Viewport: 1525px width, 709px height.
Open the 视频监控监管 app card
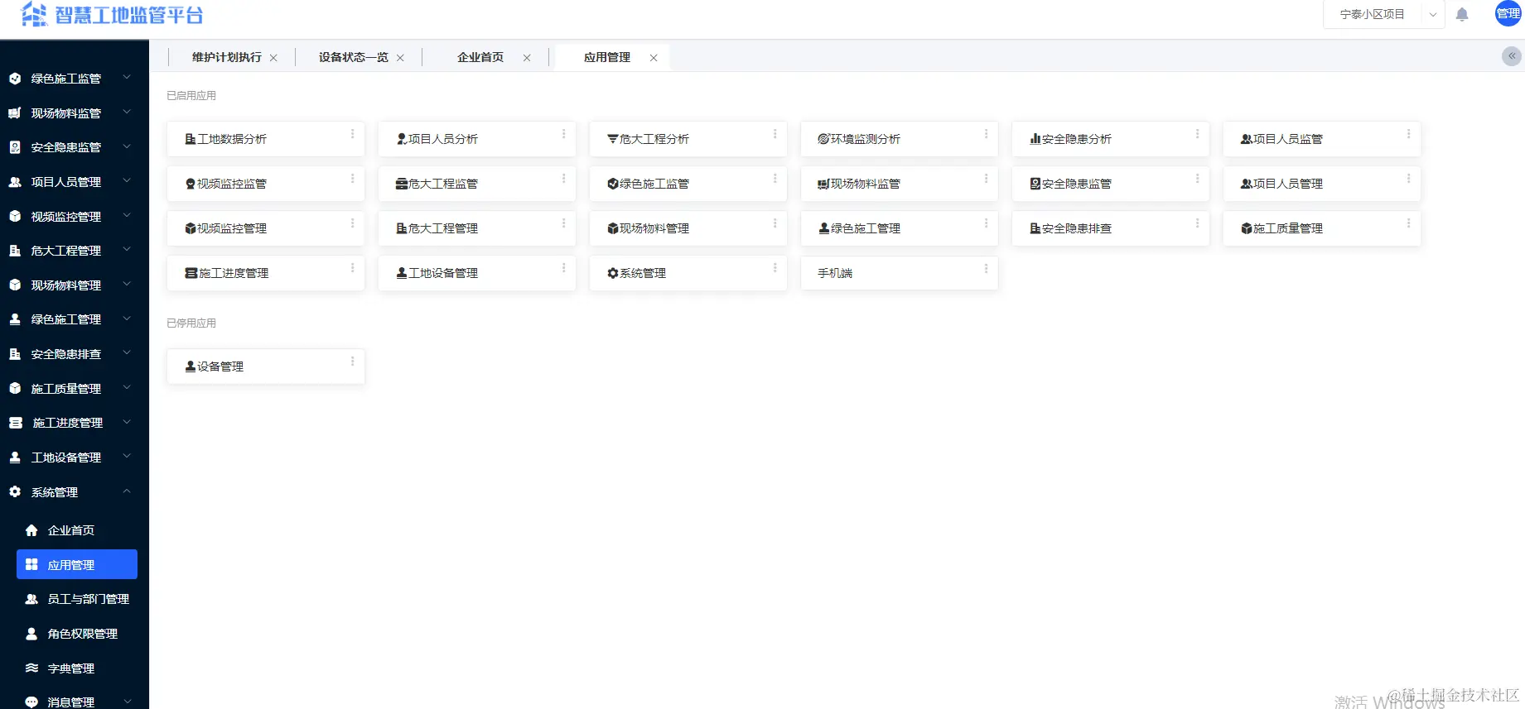[266, 184]
